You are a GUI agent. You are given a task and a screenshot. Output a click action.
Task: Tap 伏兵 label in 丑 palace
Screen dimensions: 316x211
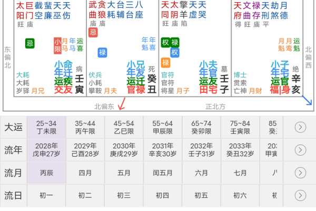click(95, 75)
